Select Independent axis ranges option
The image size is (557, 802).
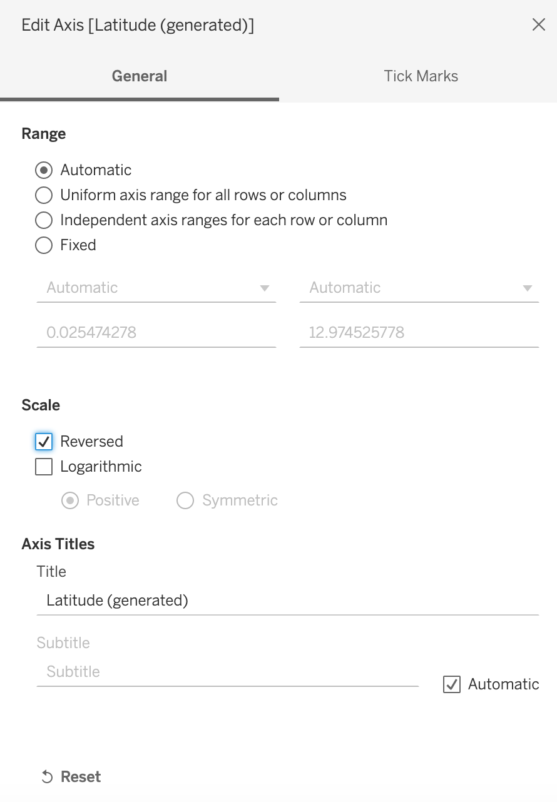44,220
